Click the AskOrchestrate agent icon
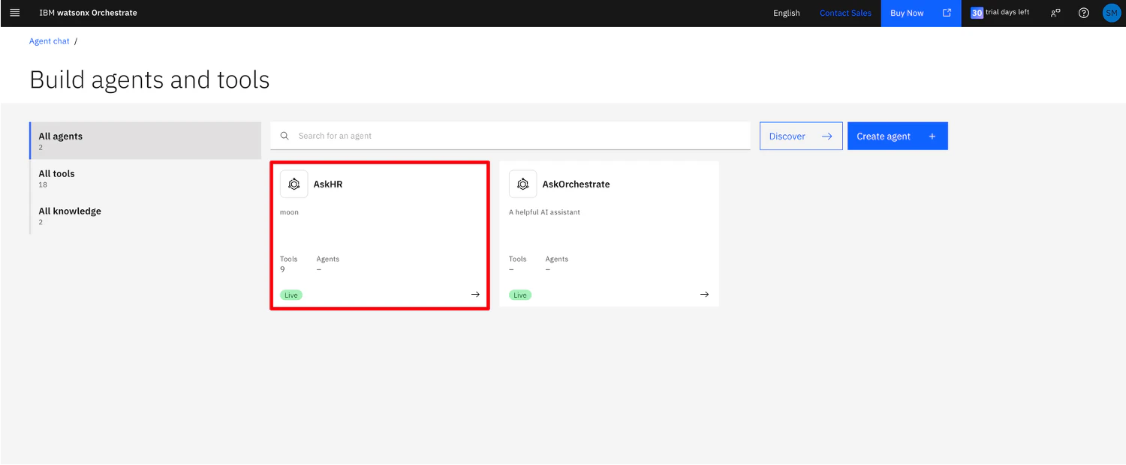This screenshot has width=1126, height=465. 522,184
